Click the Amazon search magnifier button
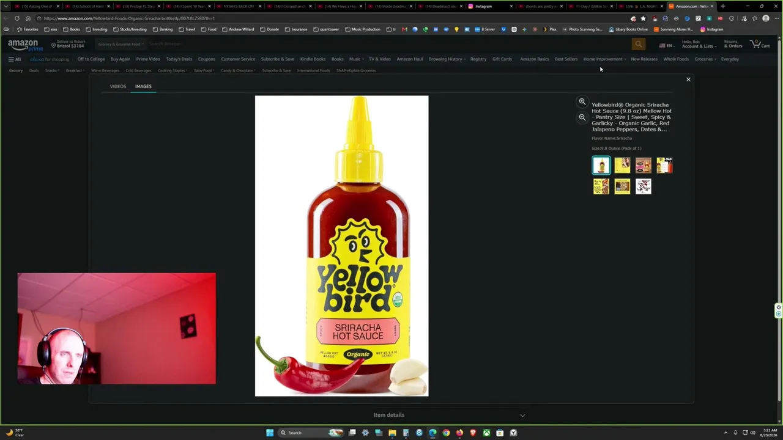783x440 pixels. click(639, 44)
